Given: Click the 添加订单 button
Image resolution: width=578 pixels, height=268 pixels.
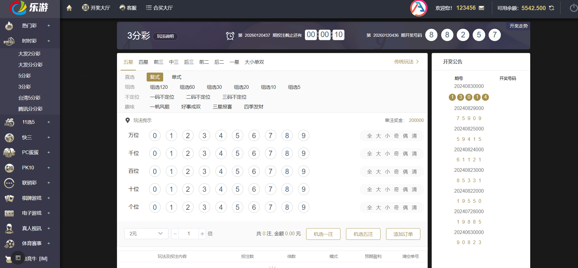Looking at the screenshot, I should tap(403, 234).
